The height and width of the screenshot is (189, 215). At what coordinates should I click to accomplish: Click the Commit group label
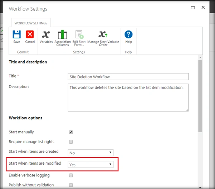pos(23,52)
